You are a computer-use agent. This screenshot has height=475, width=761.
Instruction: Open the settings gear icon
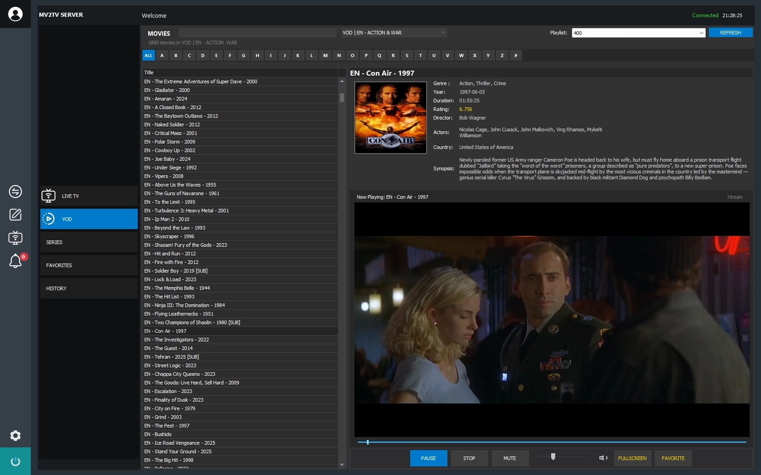click(x=15, y=436)
